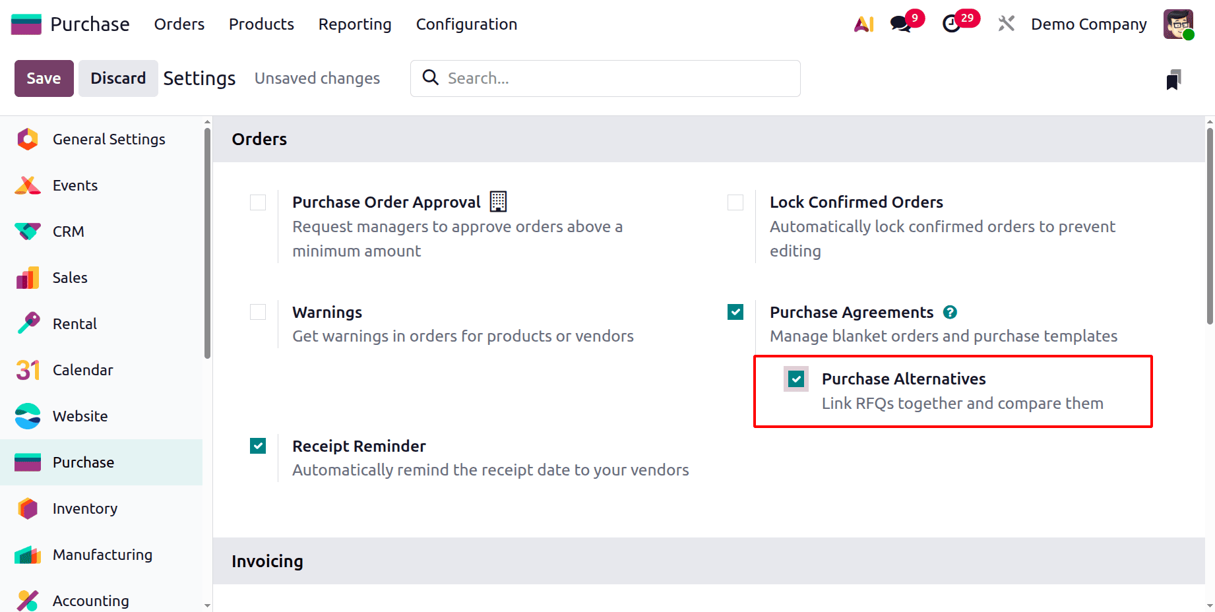Screen dimensions: 1215x612
Task: Open the Demo Company switcher
Action: [1088, 24]
